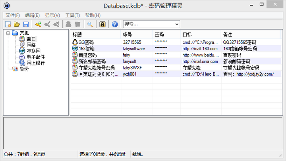Save the database with the floppy icon
This screenshot has width=286, height=161.
click(x=26, y=24)
